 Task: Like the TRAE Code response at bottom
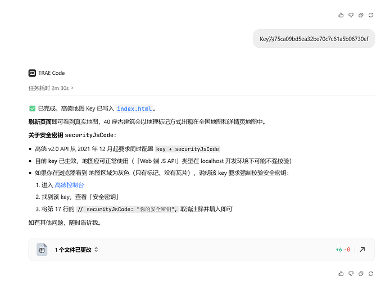341,274
